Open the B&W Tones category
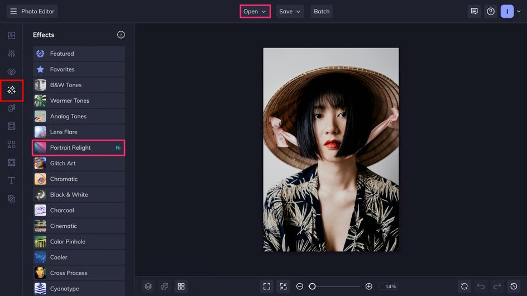Screen dimensions: 527x296 pos(79,85)
